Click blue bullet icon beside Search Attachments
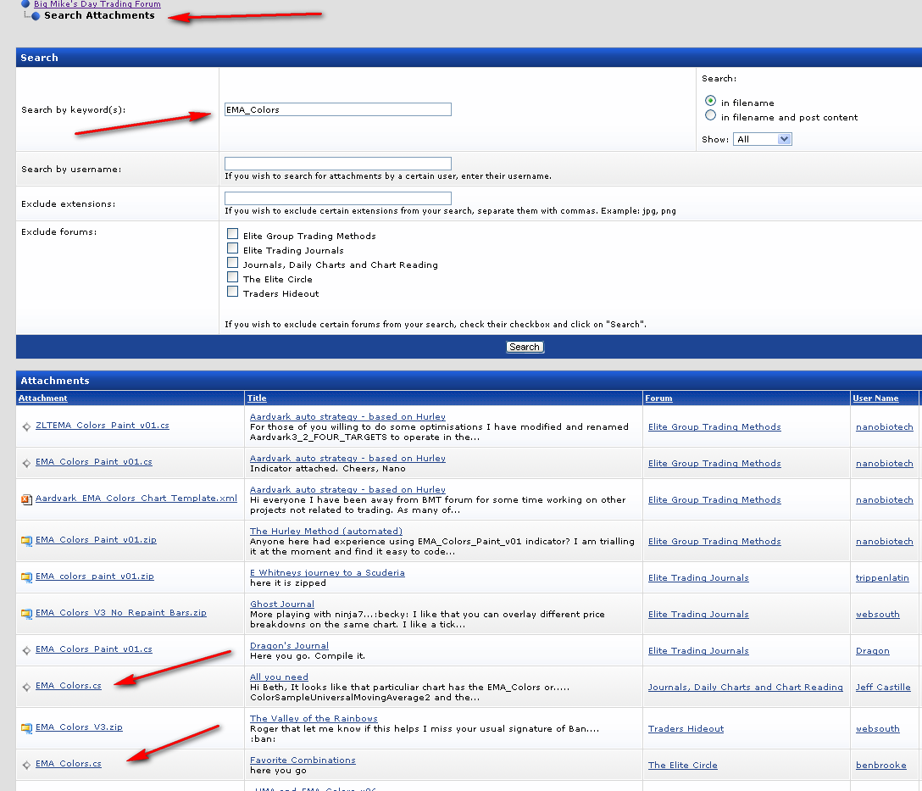Image resolution: width=922 pixels, height=791 pixels. click(x=36, y=16)
